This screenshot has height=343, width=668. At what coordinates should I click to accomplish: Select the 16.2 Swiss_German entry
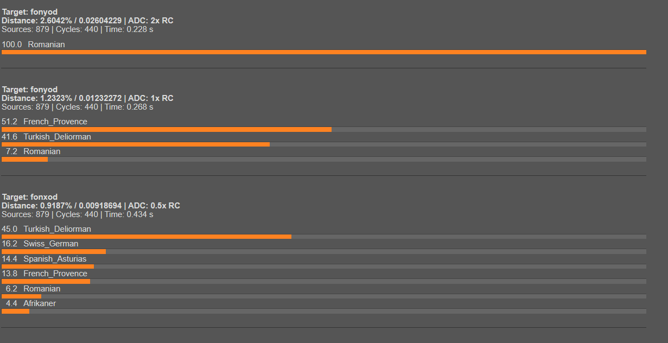coord(40,244)
